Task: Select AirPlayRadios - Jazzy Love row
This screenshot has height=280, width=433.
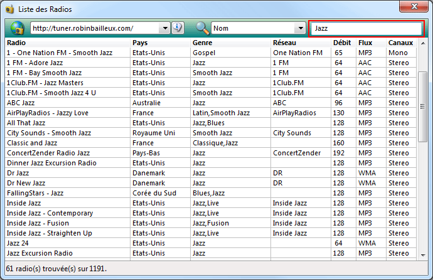Action: (x=210, y=113)
